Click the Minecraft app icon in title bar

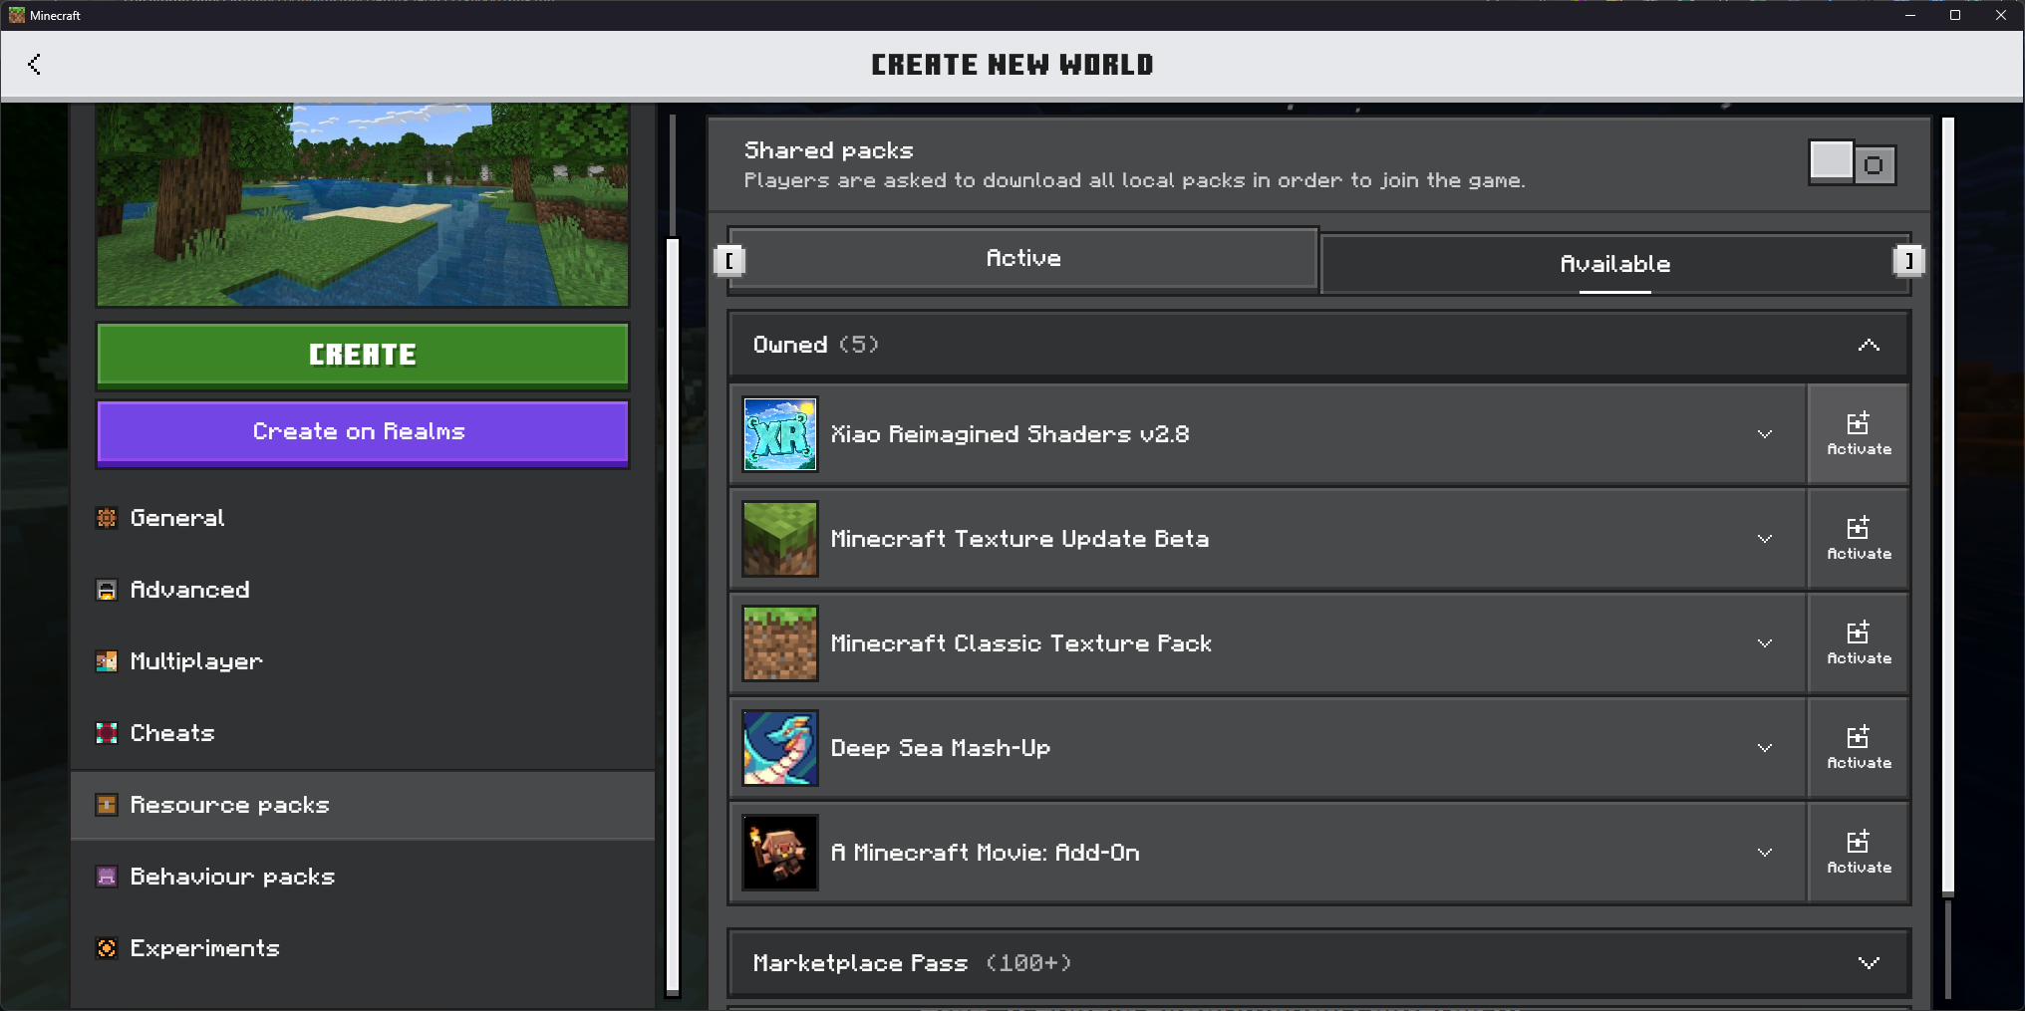[x=16, y=15]
